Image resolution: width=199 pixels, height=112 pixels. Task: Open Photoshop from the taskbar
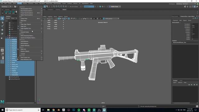point(74,110)
